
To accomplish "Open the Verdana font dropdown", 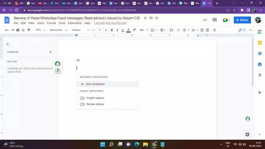I will (x=80, y=30).
